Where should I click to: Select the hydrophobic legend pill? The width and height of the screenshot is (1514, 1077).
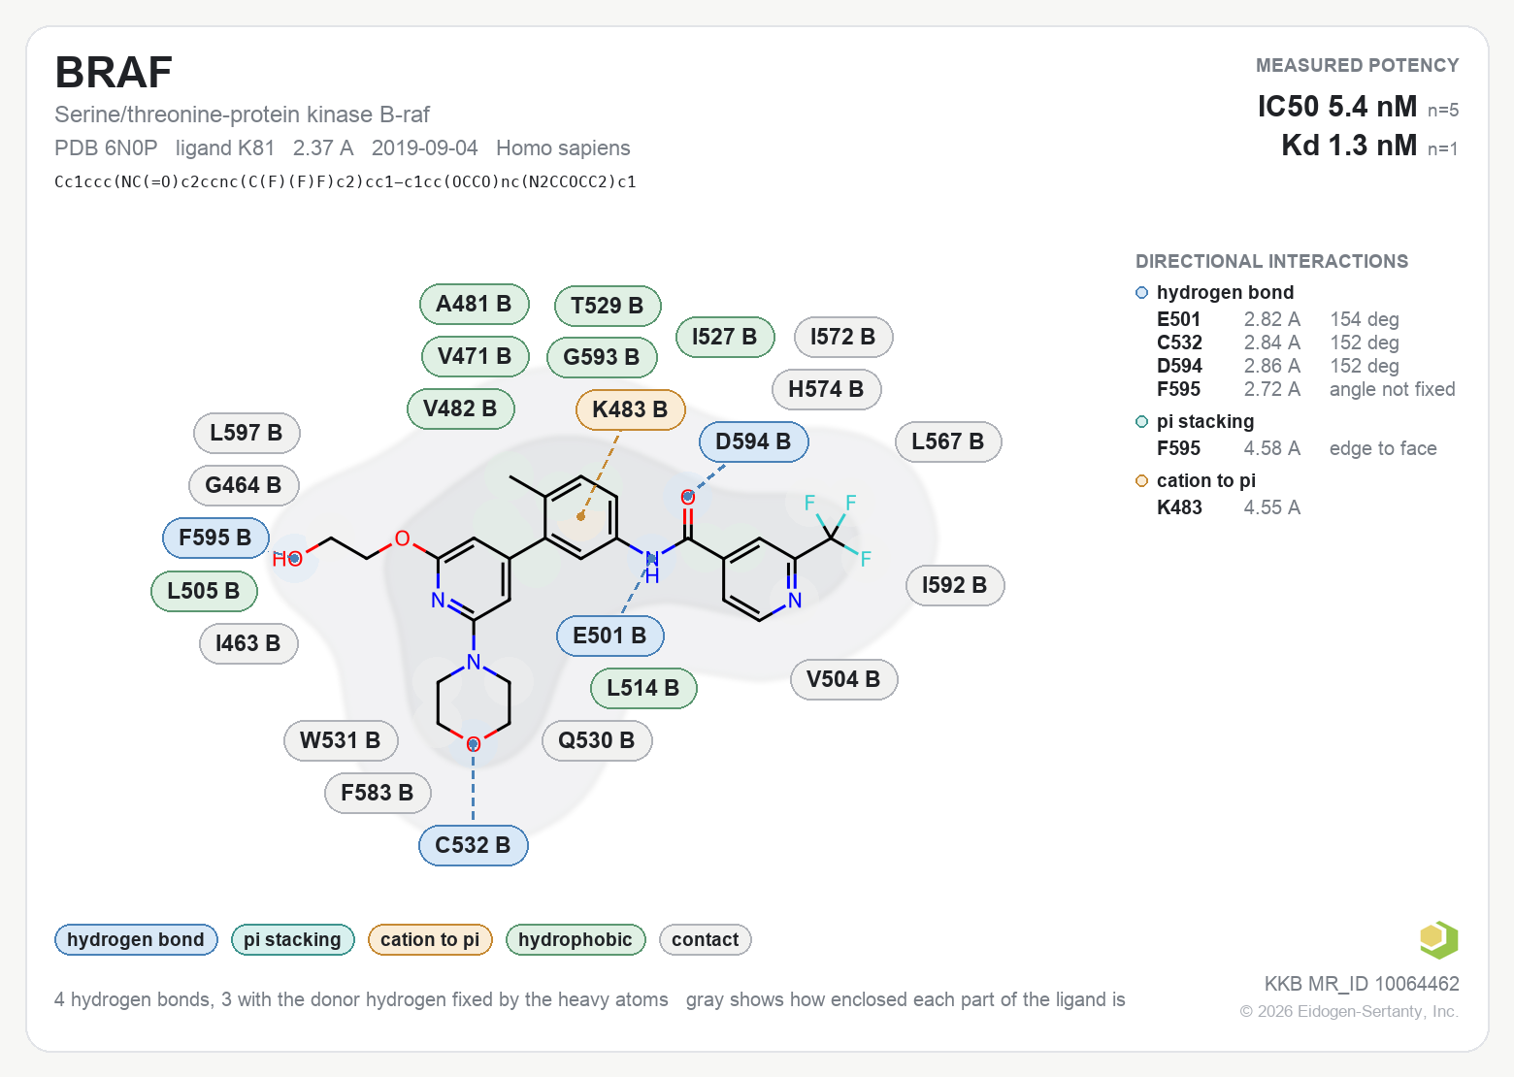tap(576, 939)
